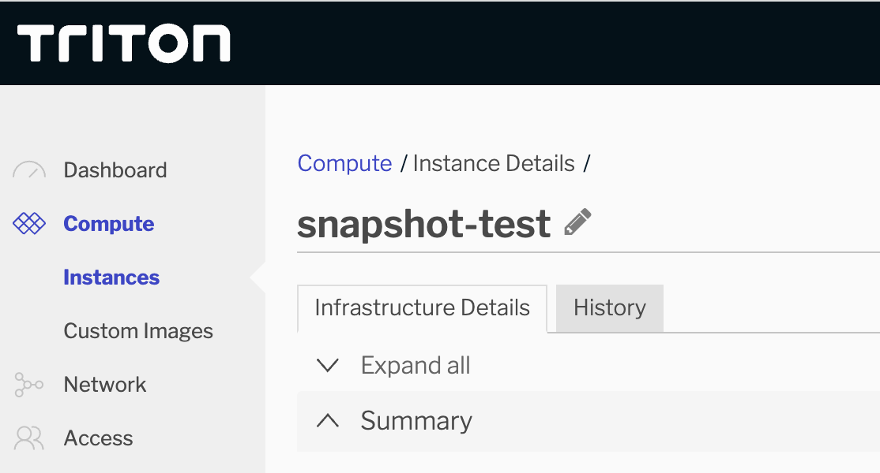The width and height of the screenshot is (880, 473).
Task: Click the snapshot-test instance title
Action: [x=424, y=224]
